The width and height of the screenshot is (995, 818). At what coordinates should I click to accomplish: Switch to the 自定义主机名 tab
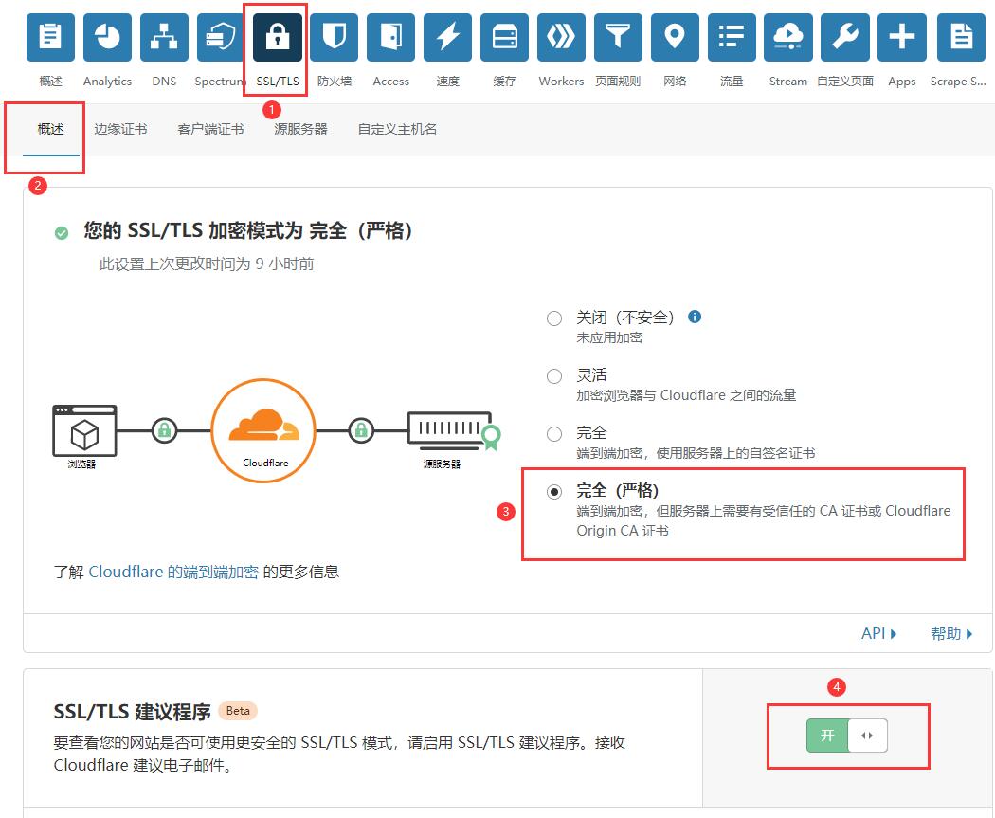pyautogui.click(x=397, y=130)
